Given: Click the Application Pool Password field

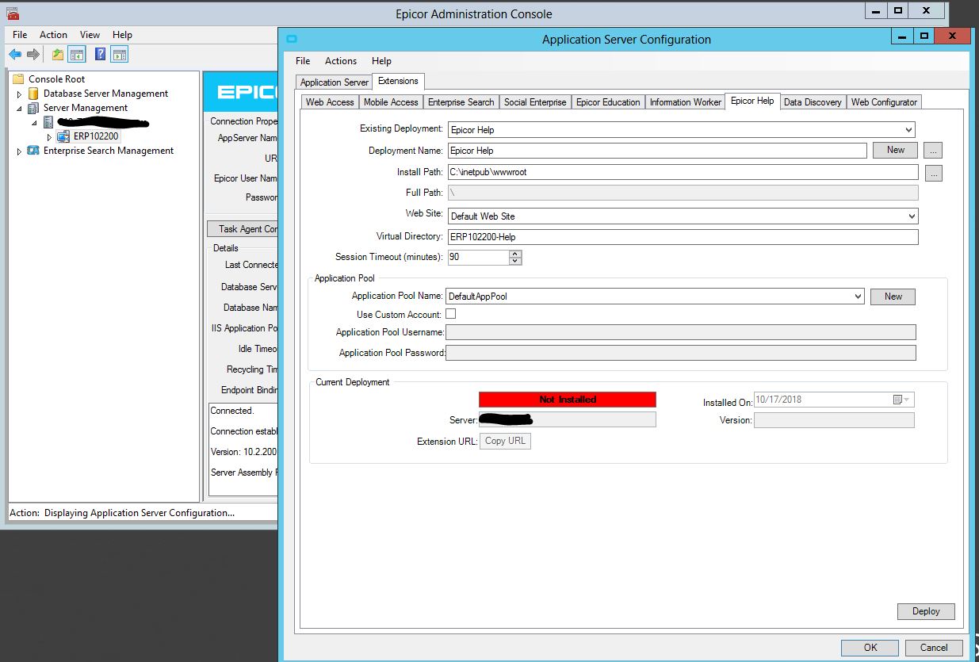Looking at the screenshot, I should [681, 353].
